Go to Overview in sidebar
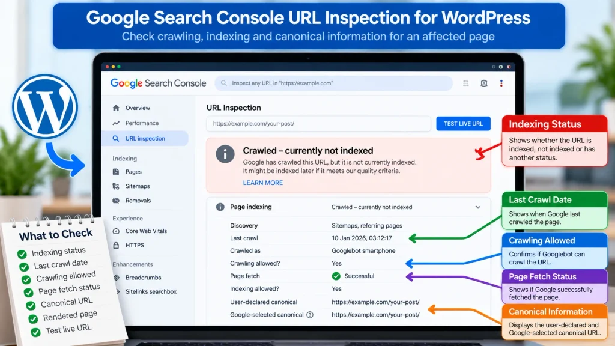This screenshot has width=615, height=346. coord(138,108)
